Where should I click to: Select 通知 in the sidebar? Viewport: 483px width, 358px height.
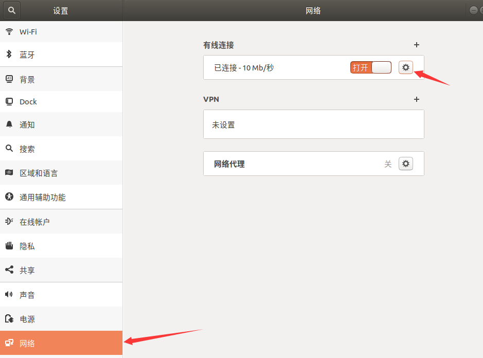pos(61,124)
